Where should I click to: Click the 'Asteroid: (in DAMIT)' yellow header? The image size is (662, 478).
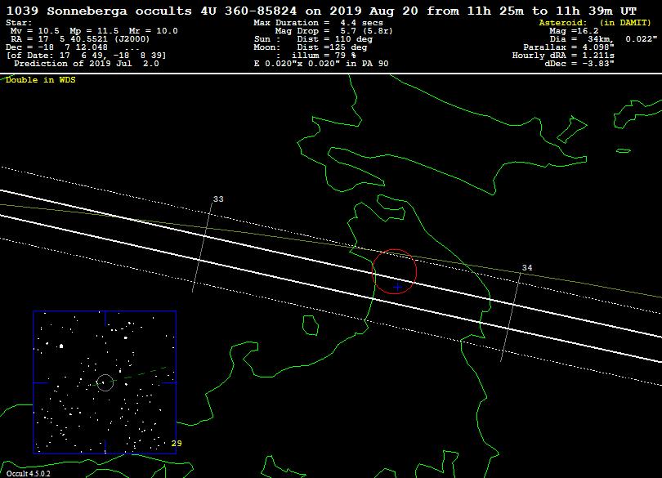pos(595,23)
